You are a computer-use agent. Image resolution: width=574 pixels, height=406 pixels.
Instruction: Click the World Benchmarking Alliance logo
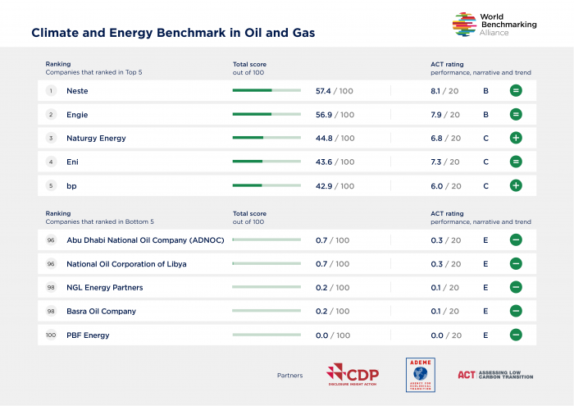(x=494, y=25)
